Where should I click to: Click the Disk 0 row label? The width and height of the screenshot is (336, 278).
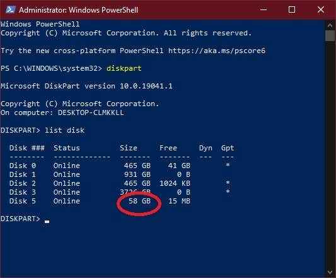point(23,166)
